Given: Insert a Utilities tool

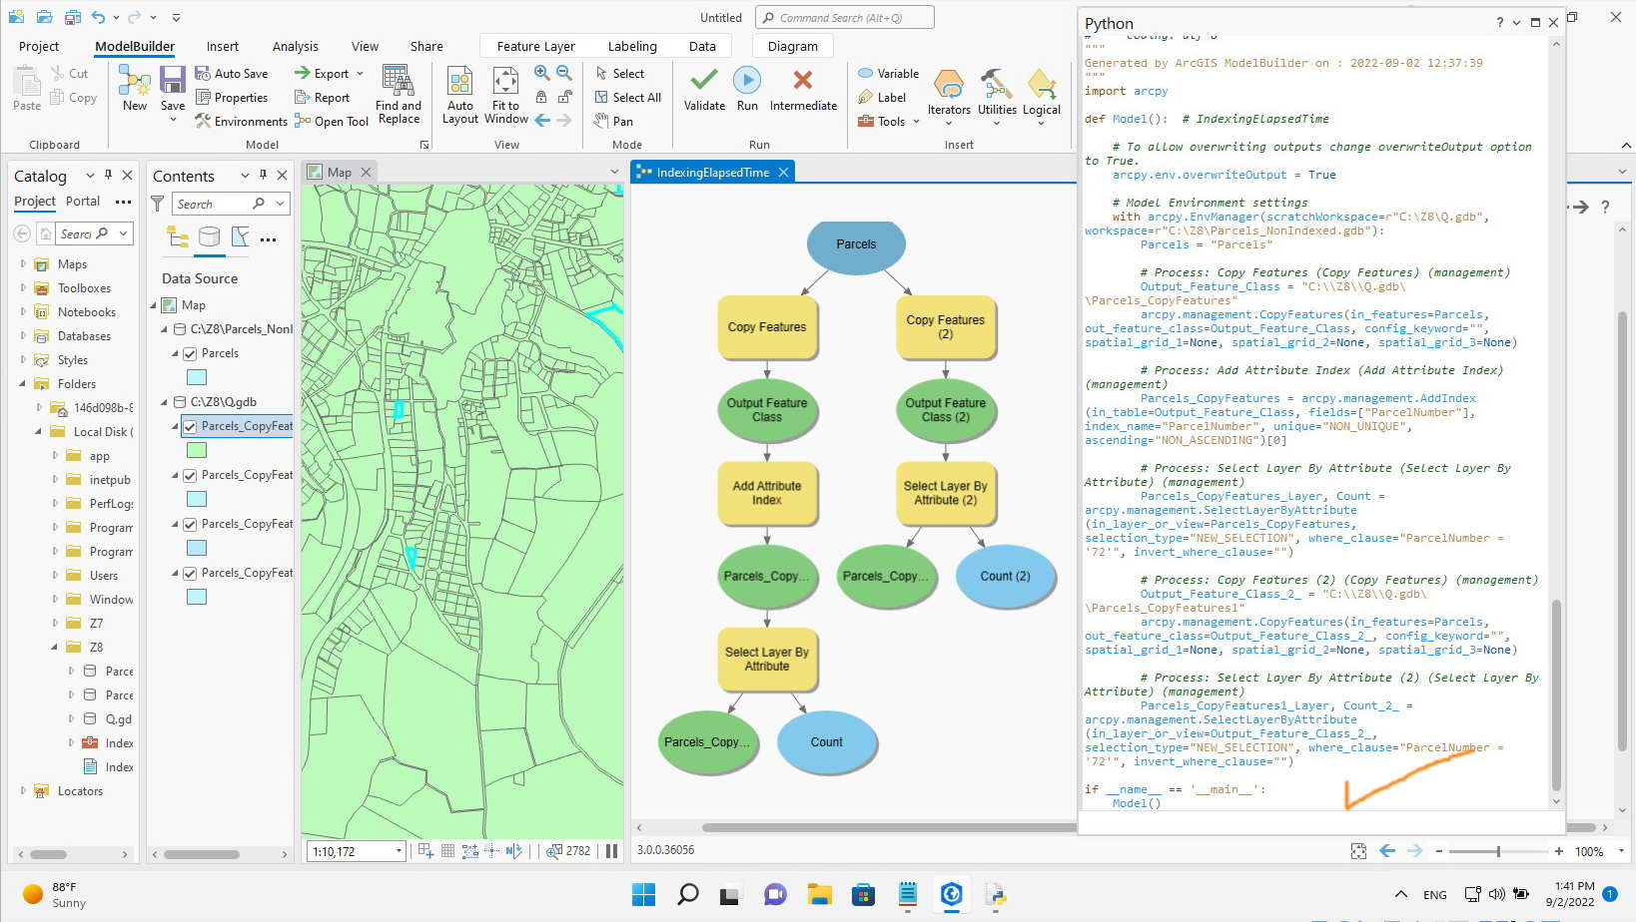Looking at the screenshot, I should point(995,95).
